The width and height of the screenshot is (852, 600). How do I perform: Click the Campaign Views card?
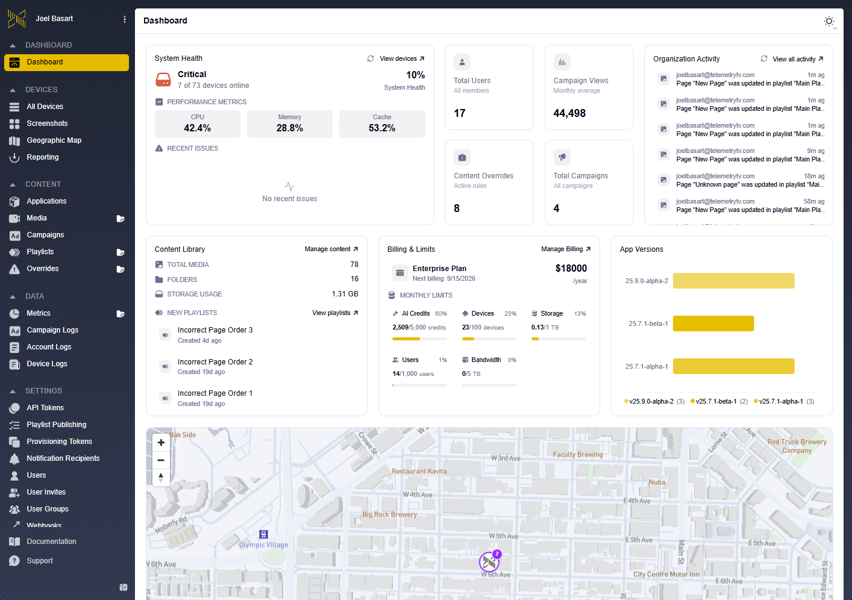[x=589, y=87]
